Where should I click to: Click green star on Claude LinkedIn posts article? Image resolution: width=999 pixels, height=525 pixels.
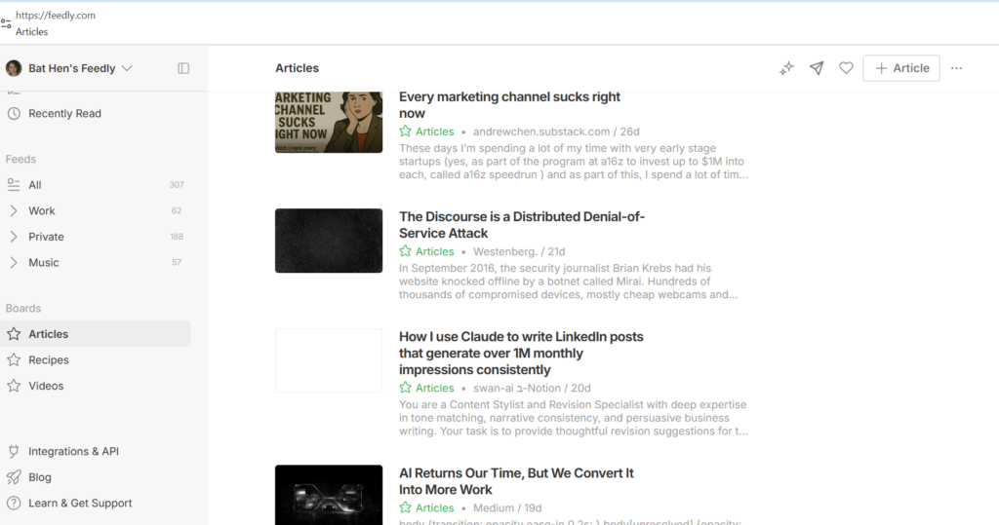[405, 388]
